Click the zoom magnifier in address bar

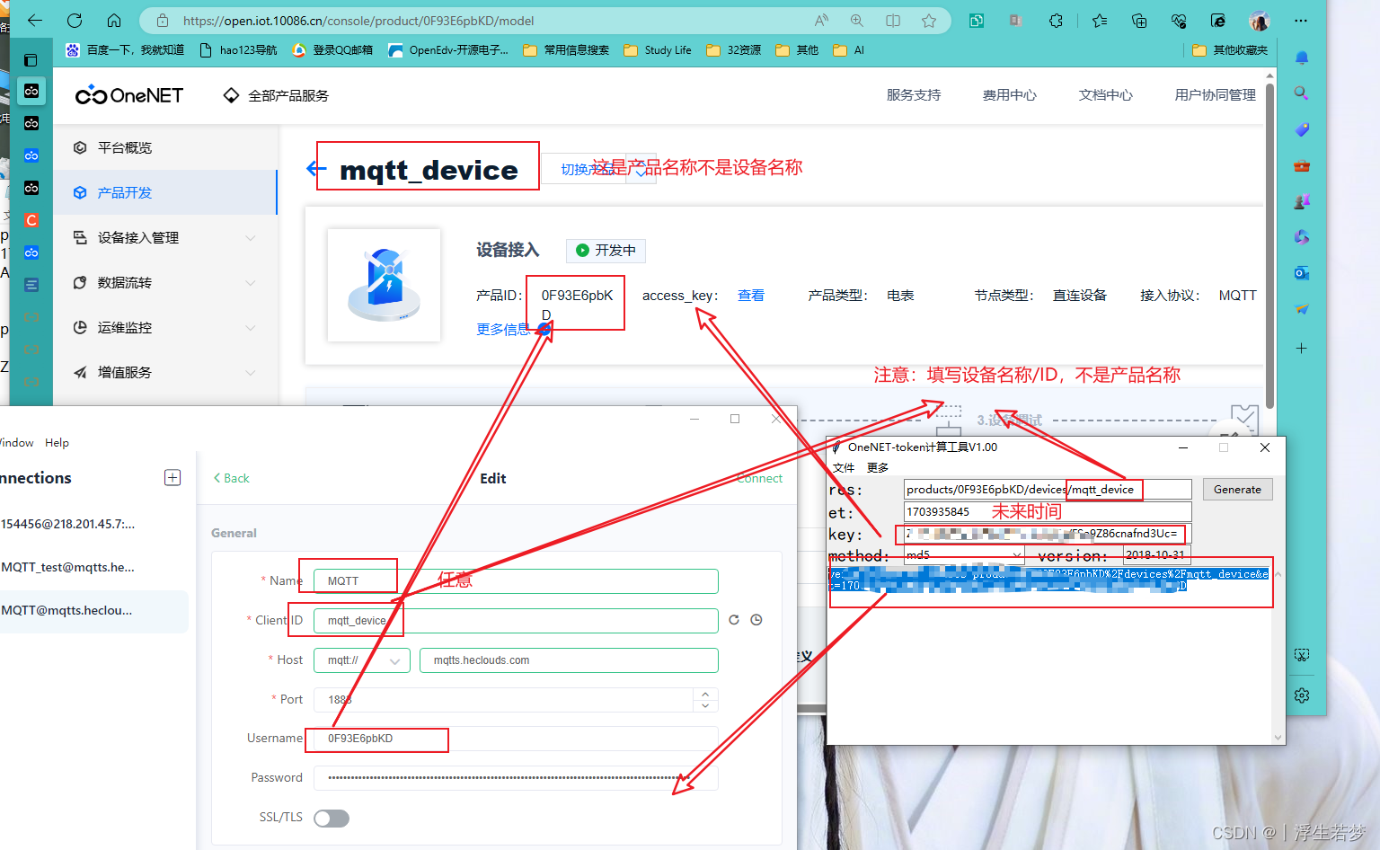coord(857,20)
